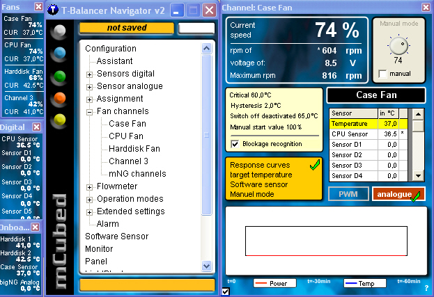Click the navigator tree scrollbar thumb
This screenshot has height=297, width=434.
[x=206, y=135]
